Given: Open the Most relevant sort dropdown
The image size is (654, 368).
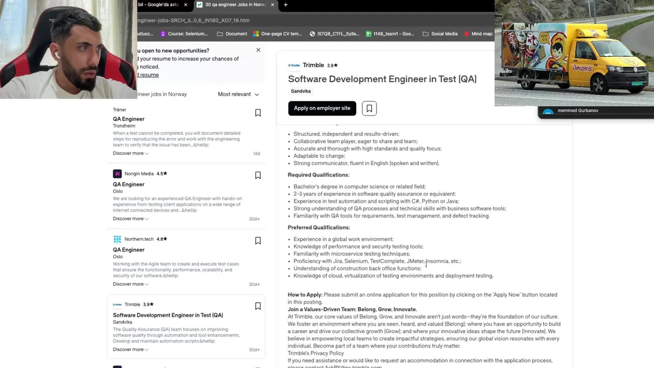Looking at the screenshot, I should point(239,94).
